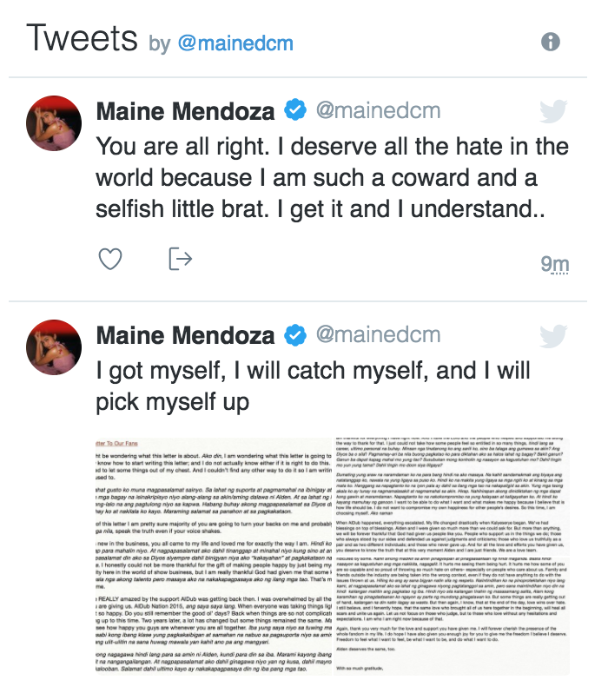Open the profile avatar on the second tweet
This screenshot has height=693, width=608.
pyautogui.click(x=56, y=347)
